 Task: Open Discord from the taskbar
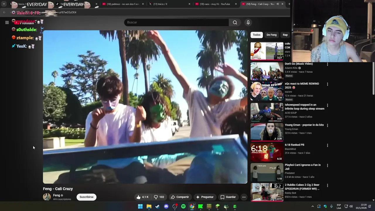coord(166,206)
